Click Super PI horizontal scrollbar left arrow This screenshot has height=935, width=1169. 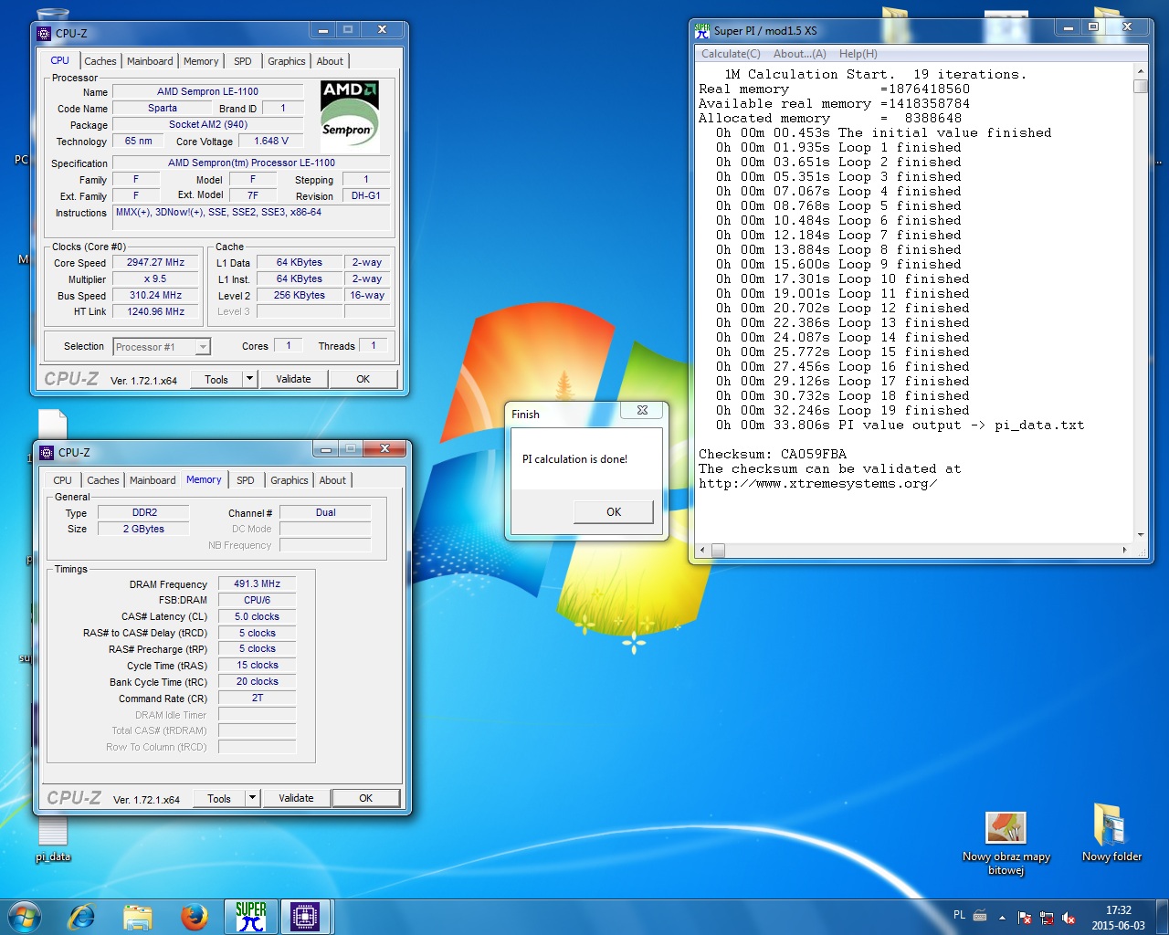click(702, 551)
